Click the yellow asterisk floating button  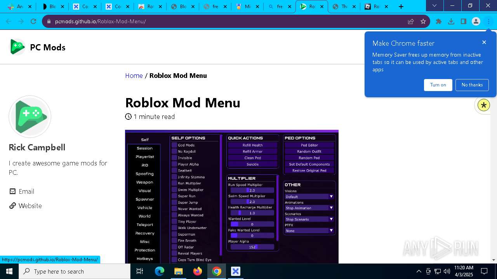pyautogui.click(x=484, y=105)
